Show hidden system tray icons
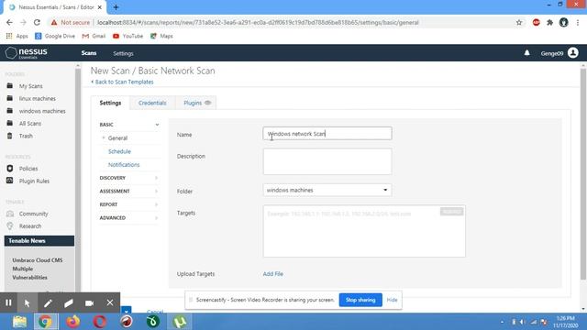Viewport: 587px width, 330px height. pyautogui.click(x=502, y=322)
